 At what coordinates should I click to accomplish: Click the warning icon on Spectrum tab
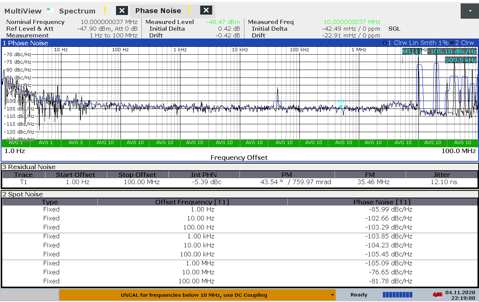click(105, 10)
